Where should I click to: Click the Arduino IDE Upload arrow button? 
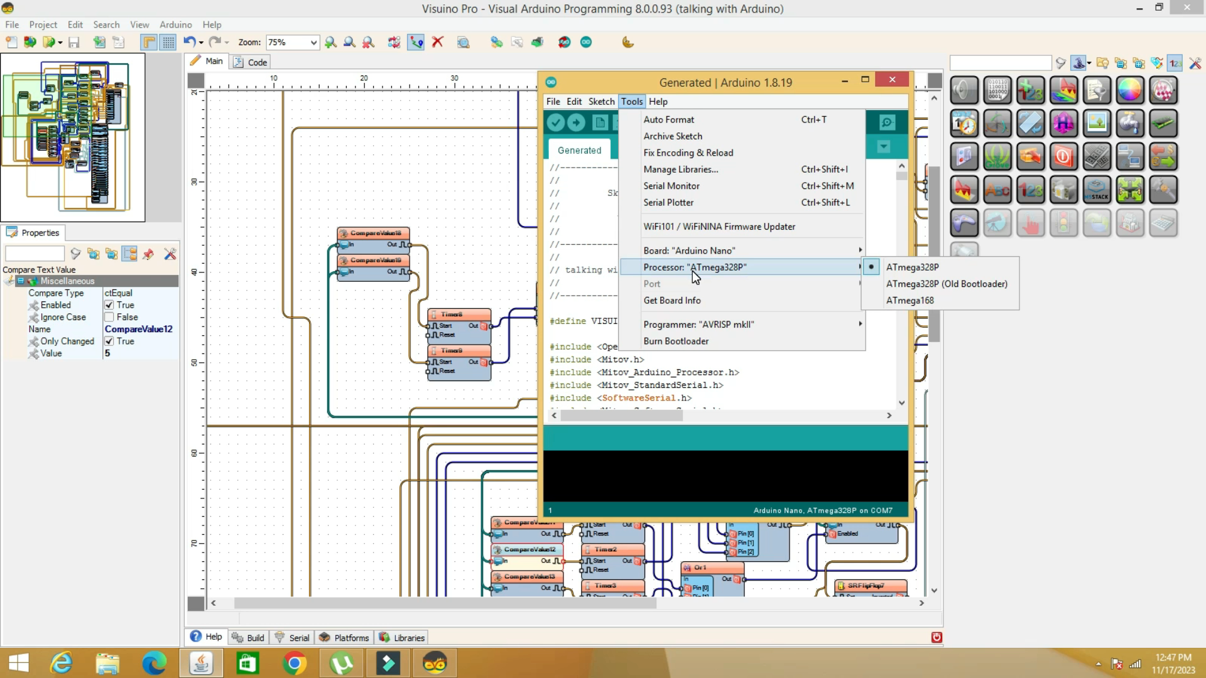click(576, 122)
